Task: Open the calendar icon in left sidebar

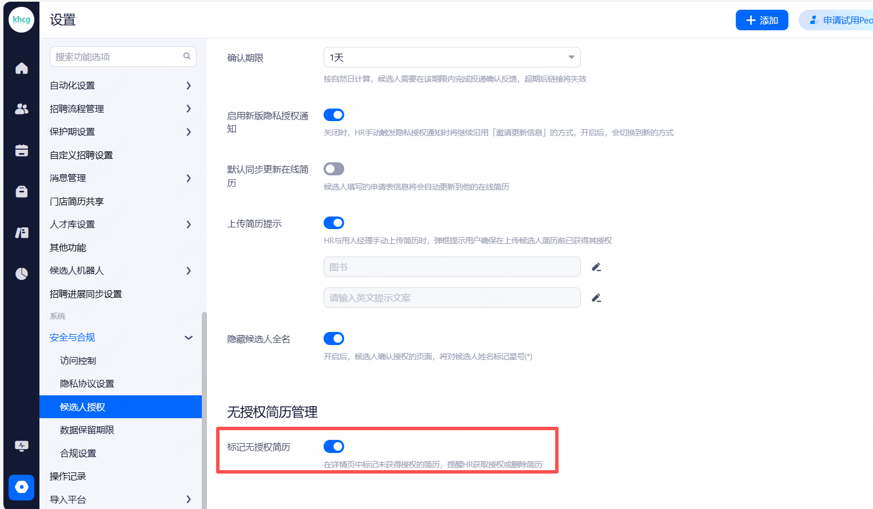Action: click(x=22, y=150)
